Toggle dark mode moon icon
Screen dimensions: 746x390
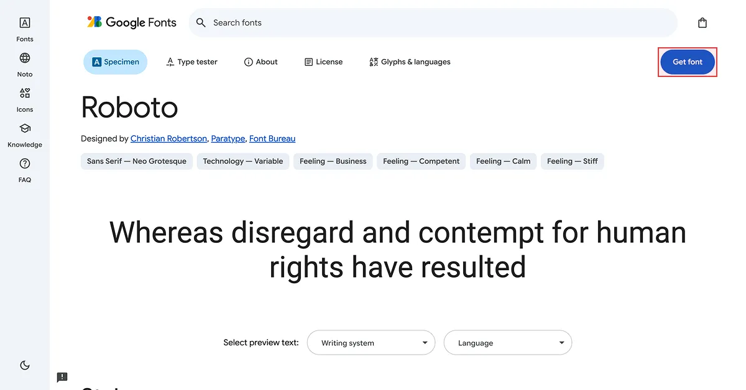coord(25,365)
